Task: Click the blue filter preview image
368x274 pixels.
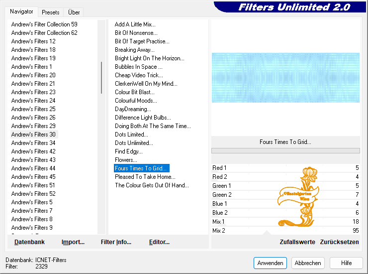Action: [x=285, y=78]
